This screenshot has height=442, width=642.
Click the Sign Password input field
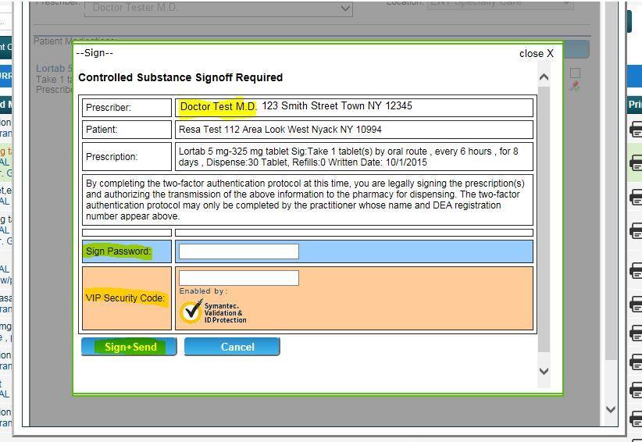pos(239,251)
